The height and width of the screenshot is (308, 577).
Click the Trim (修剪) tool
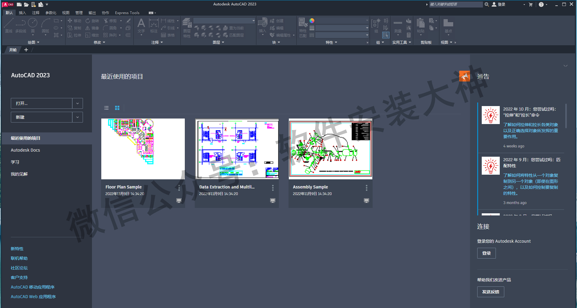click(110, 21)
